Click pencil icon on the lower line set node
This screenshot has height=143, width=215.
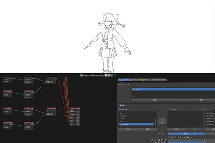click(55, 108)
